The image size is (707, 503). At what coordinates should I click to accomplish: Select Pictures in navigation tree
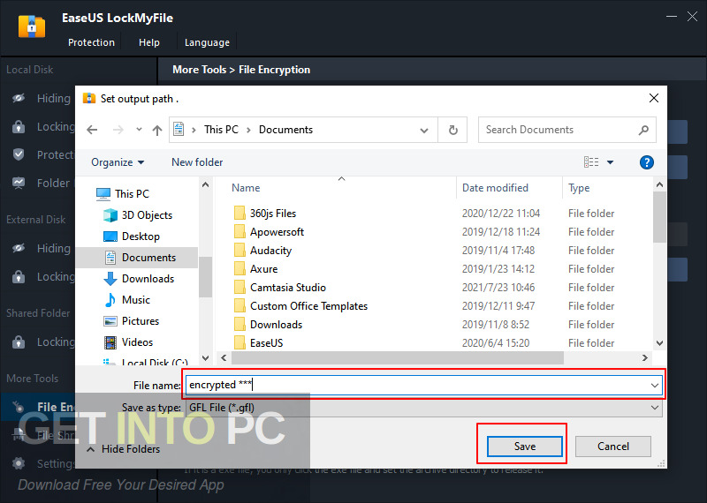[131, 320]
